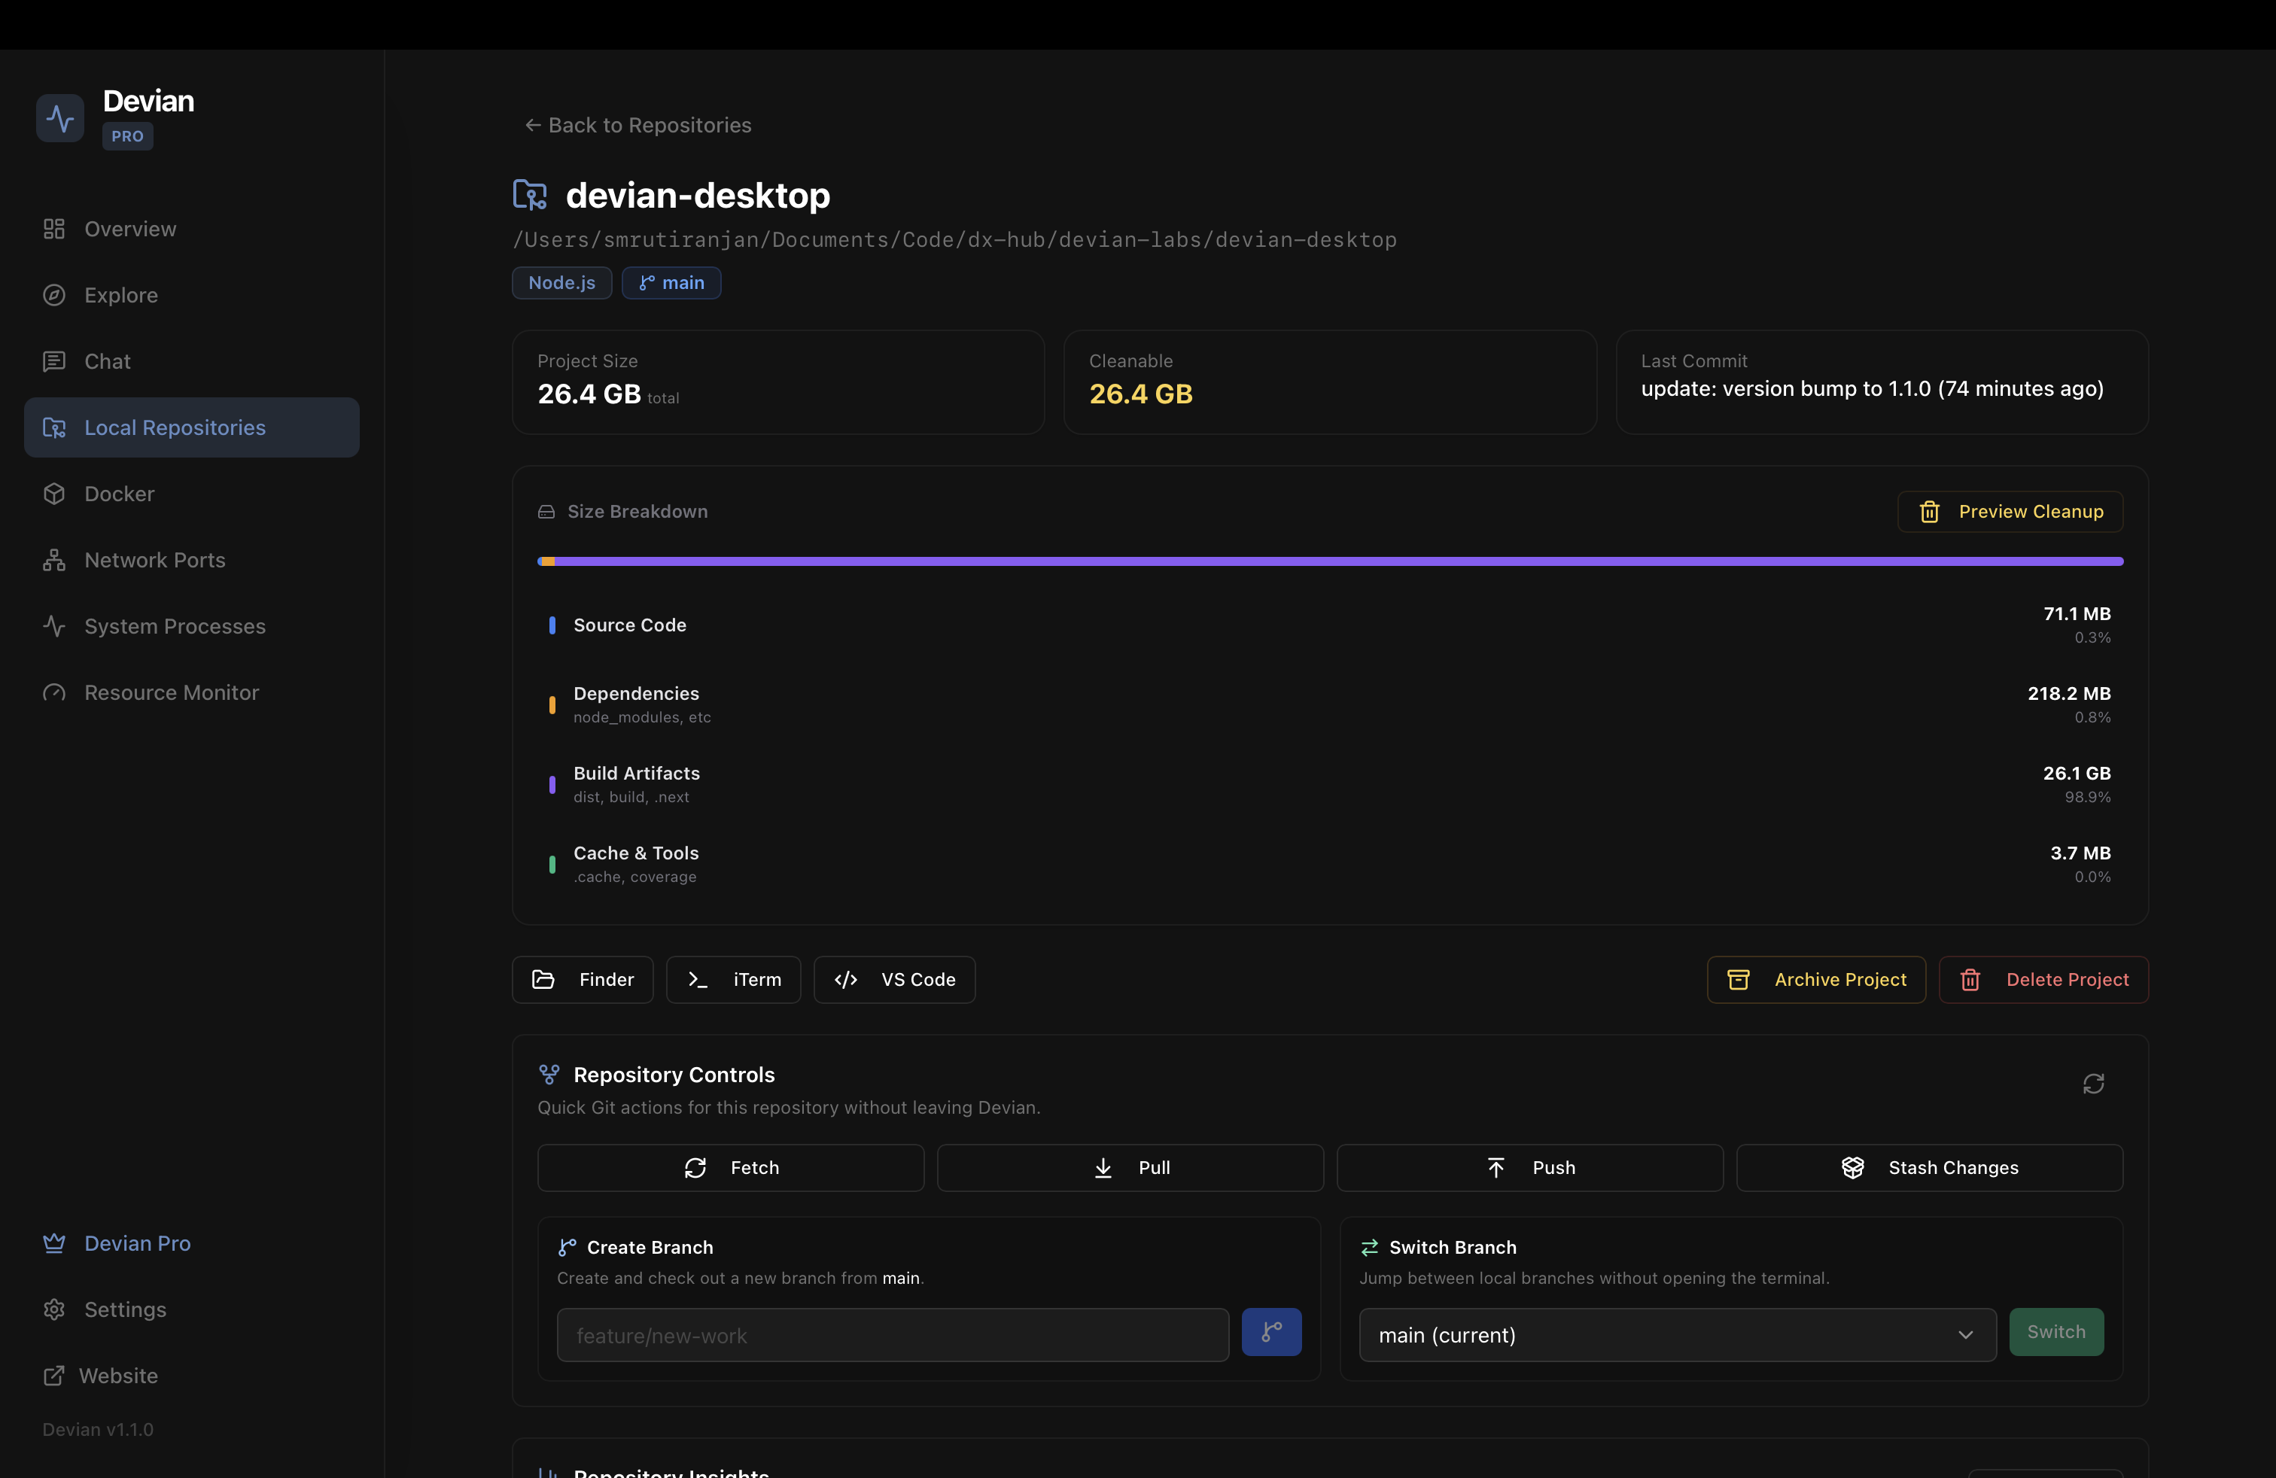Focus the feature/new-work branch name field

[x=892, y=1334]
